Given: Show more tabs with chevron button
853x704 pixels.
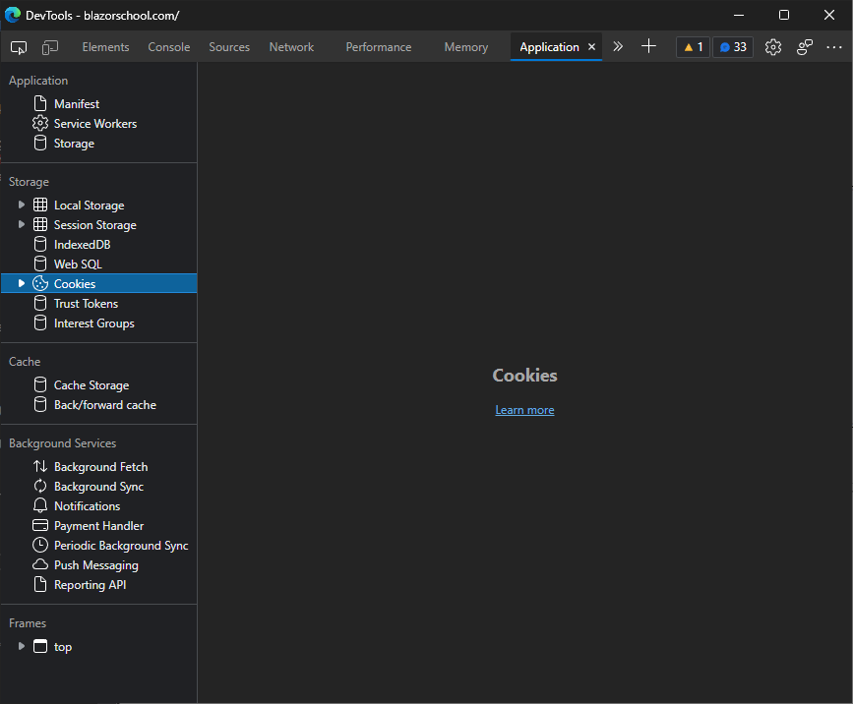Looking at the screenshot, I should pyautogui.click(x=618, y=46).
